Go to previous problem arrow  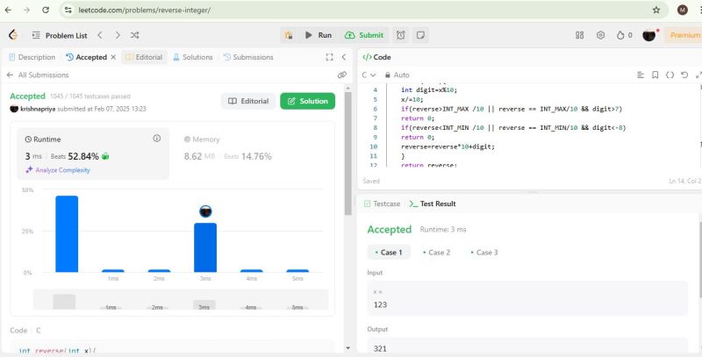point(100,35)
